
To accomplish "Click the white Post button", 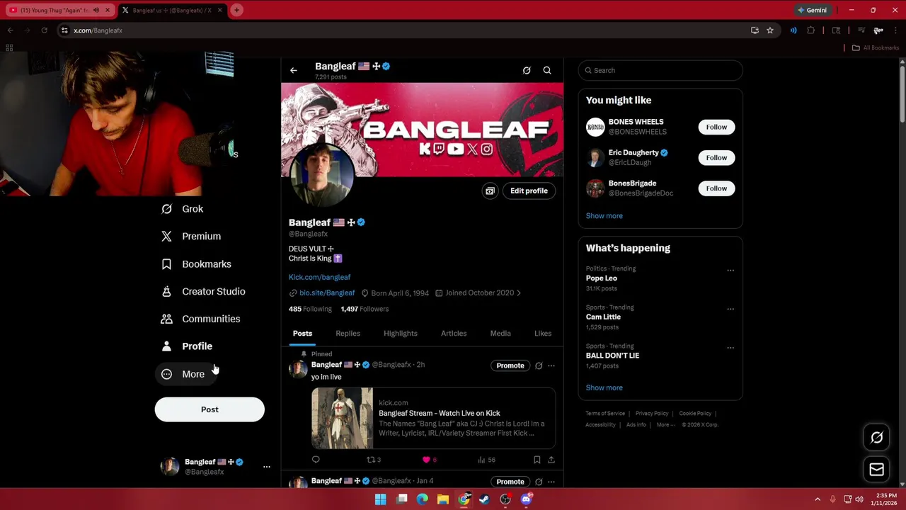I will [x=210, y=409].
